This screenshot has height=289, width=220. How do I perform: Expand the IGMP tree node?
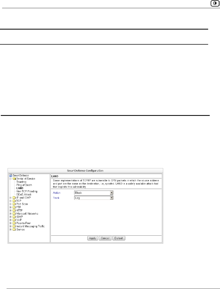click(x=11, y=217)
